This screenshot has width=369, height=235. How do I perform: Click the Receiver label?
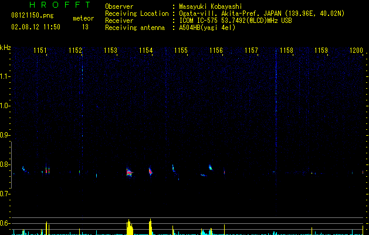pos(119,21)
